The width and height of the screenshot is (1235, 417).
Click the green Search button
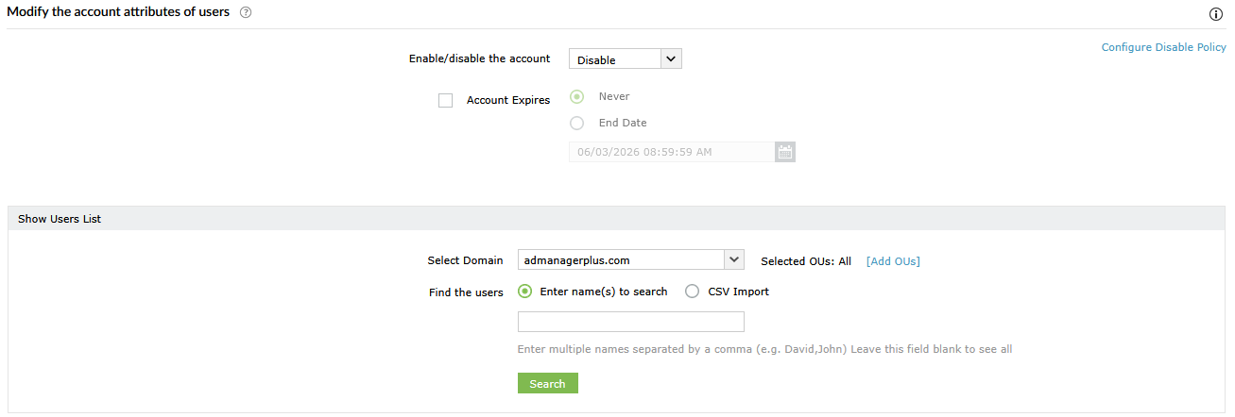(548, 383)
